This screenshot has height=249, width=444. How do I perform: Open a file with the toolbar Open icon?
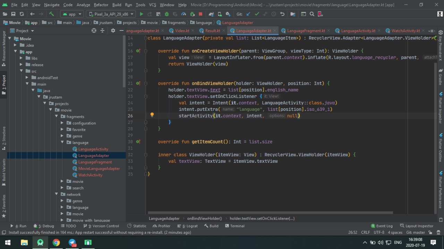pyautogui.click(x=5, y=14)
